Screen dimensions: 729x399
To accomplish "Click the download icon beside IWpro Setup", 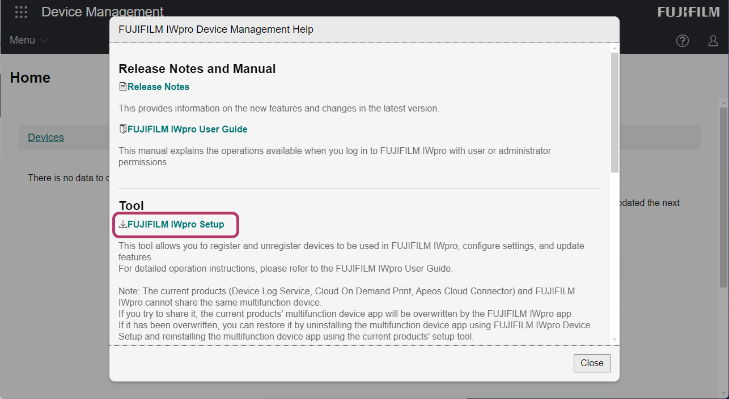I will pyautogui.click(x=122, y=225).
